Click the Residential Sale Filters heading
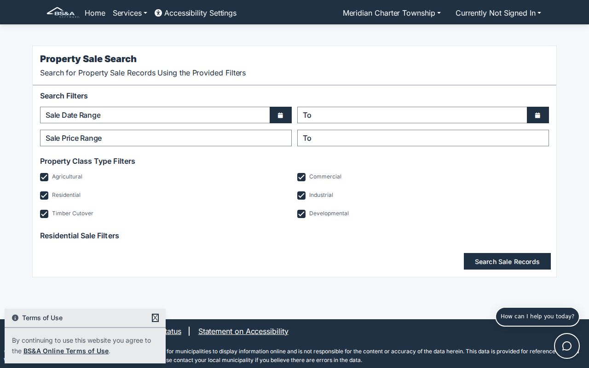The image size is (589, 368). 80,236
